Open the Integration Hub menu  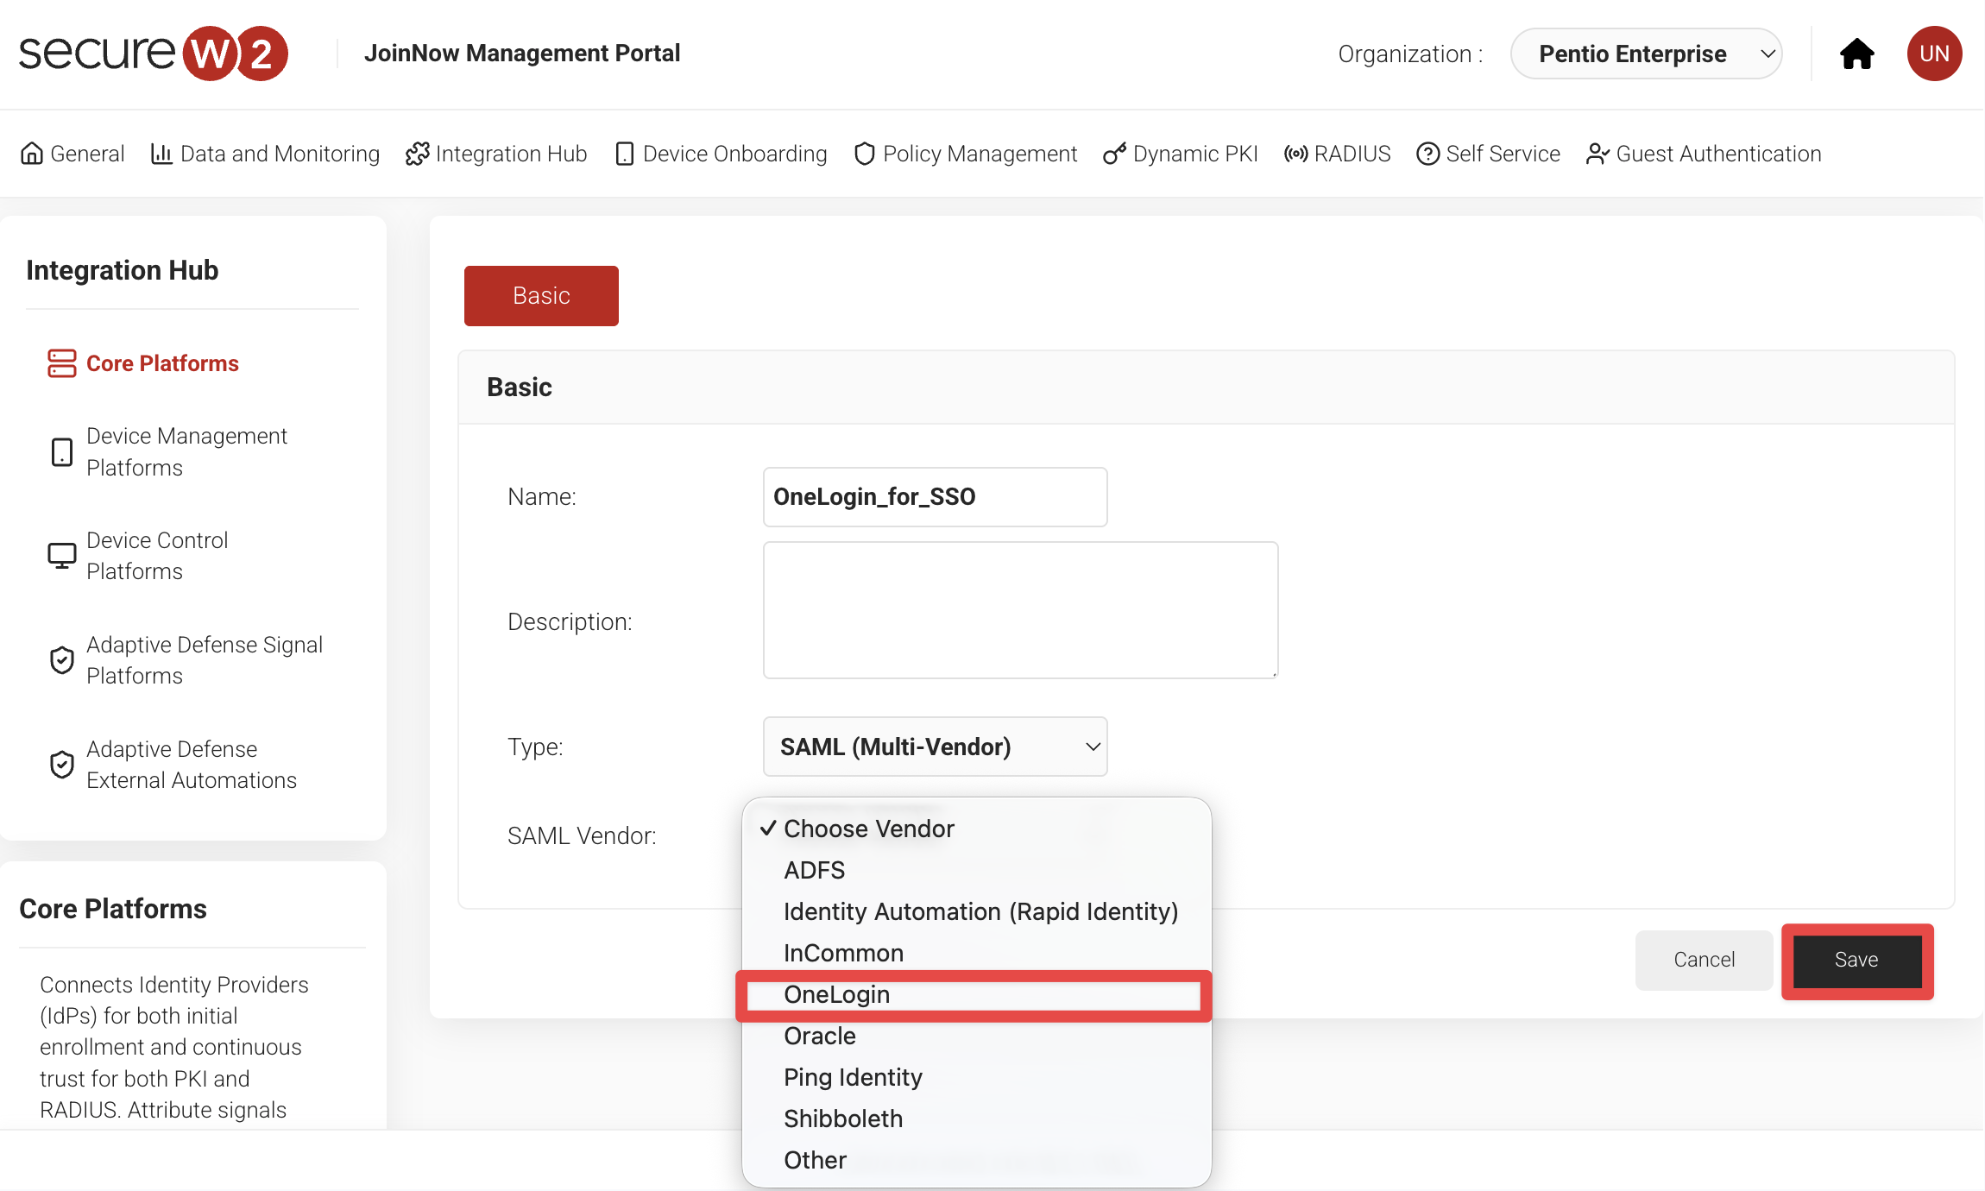click(496, 154)
